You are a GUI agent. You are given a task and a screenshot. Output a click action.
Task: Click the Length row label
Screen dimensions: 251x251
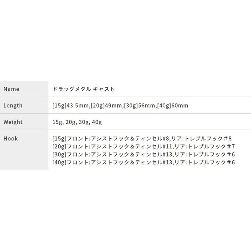point(13,105)
